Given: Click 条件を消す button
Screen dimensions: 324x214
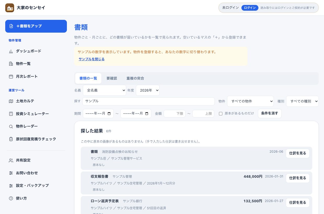Looking at the screenshot, I should [270, 114].
